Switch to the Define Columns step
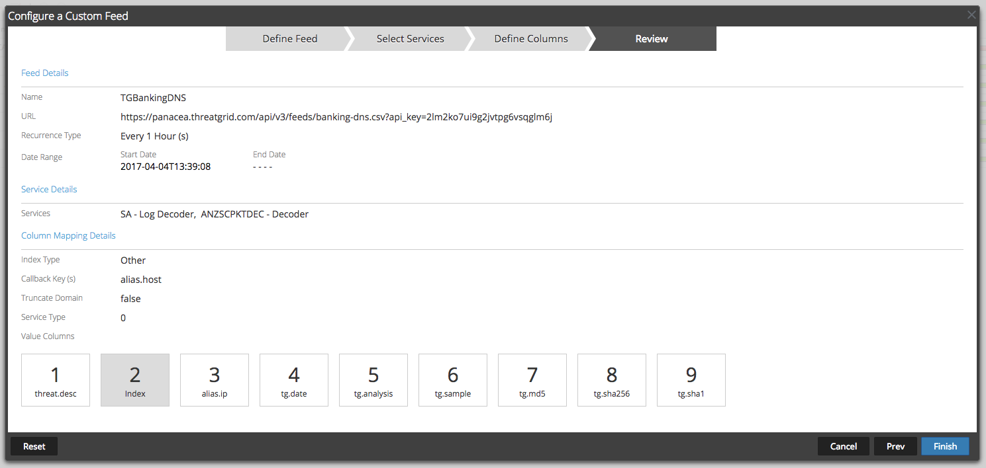 tap(530, 39)
